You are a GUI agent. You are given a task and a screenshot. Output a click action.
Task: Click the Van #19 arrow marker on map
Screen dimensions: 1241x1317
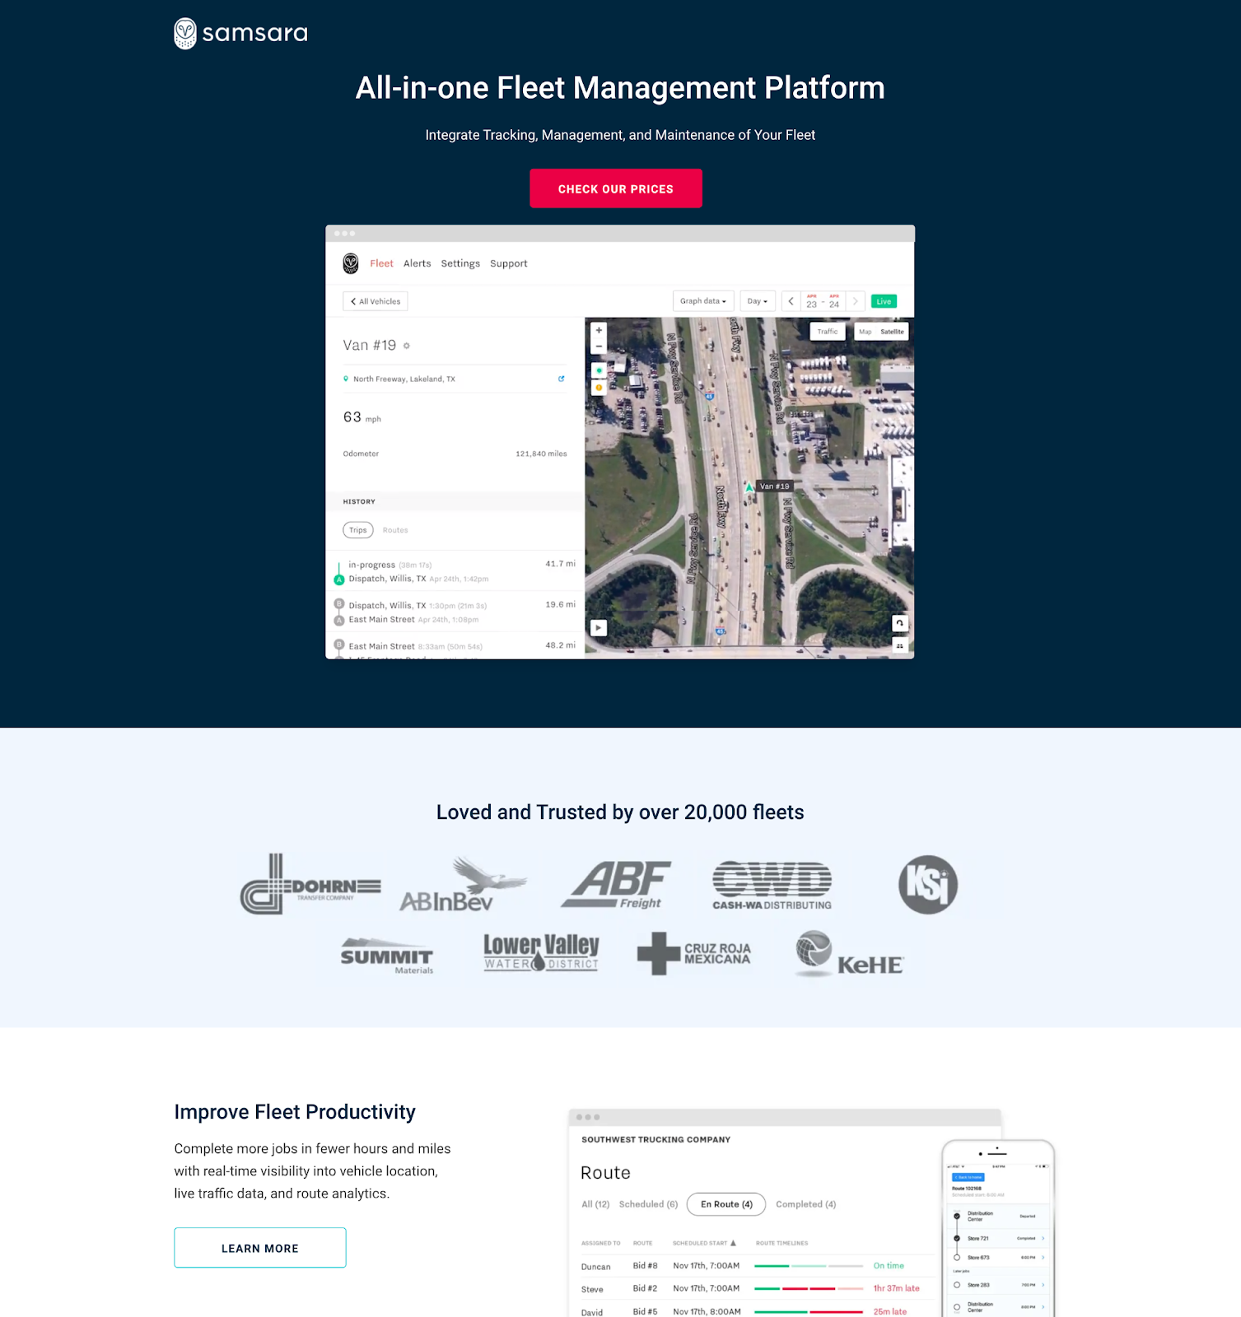pyautogui.click(x=749, y=487)
